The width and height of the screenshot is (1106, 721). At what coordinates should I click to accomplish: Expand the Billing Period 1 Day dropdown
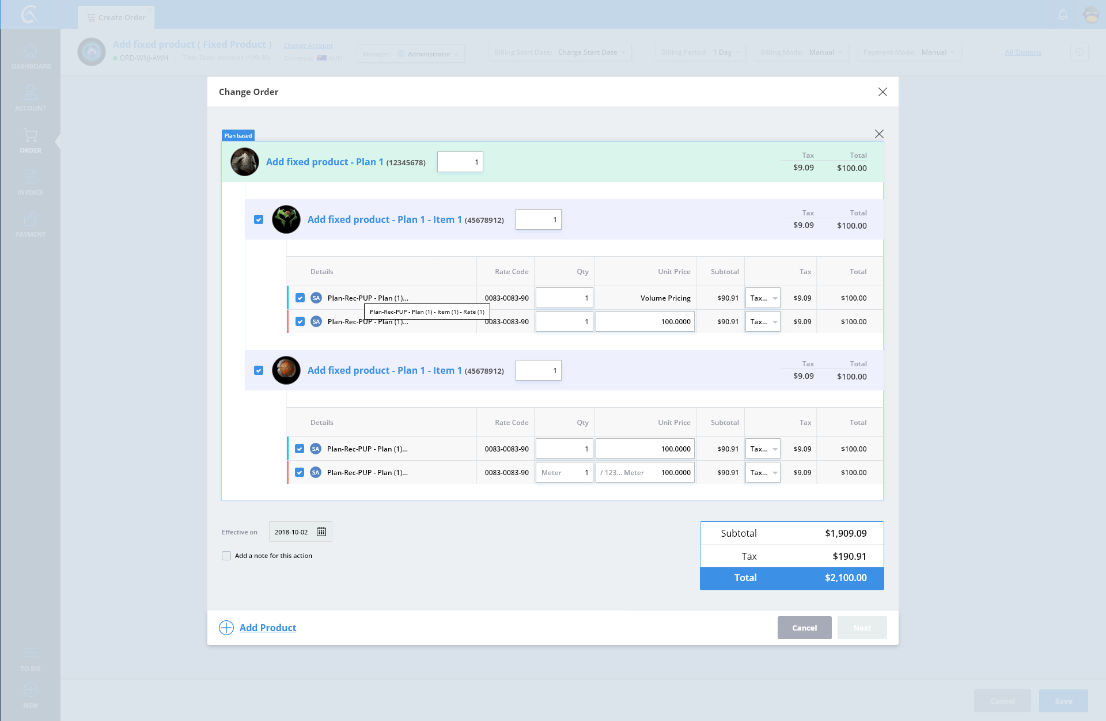(x=700, y=52)
